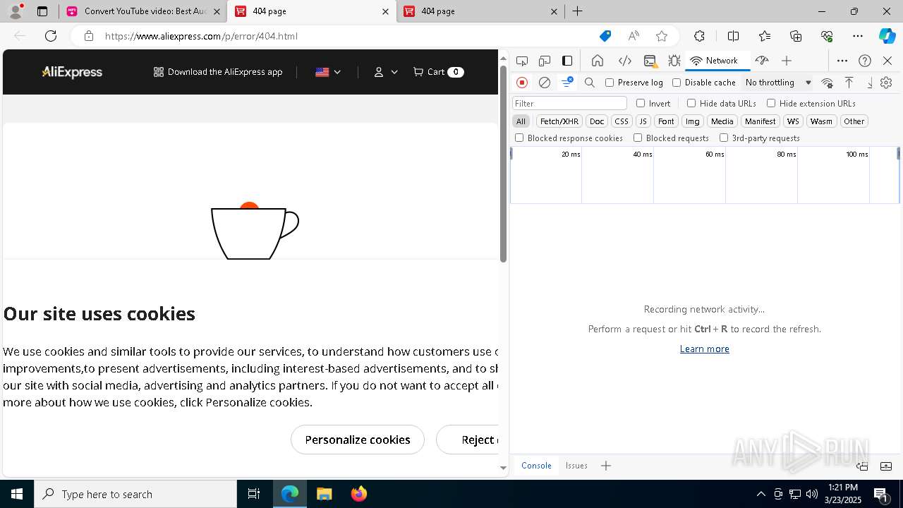Check Hide data URLs

click(691, 103)
